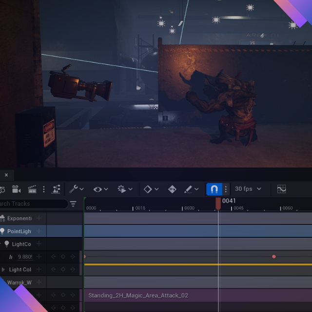Toggle the magnet snapping button
Screen dimensions: 312x312
tap(214, 189)
